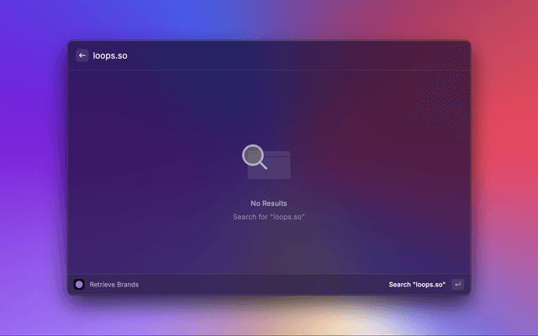The height and width of the screenshot is (336, 538).
Task: Click the Retrieve Brands purple circle icon
Action: [x=79, y=284]
